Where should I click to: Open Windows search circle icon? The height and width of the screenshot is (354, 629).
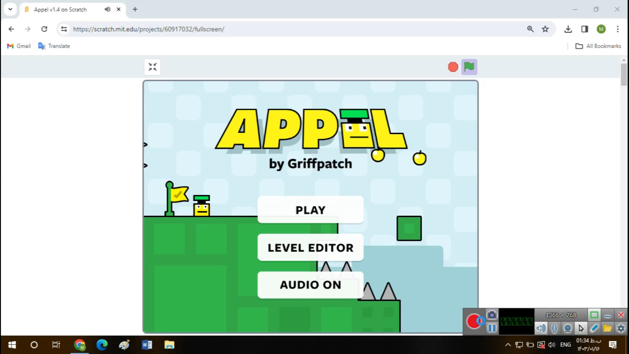pos(34,345)
